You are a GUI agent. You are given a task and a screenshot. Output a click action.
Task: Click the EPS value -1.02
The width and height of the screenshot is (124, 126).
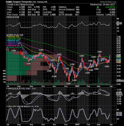pos(53,9)
